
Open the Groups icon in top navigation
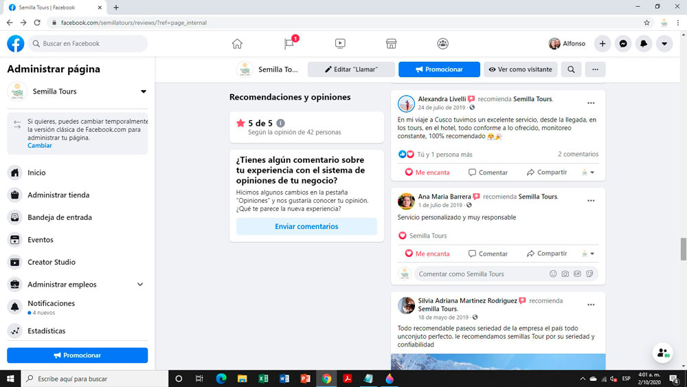[x=443, y=43]
